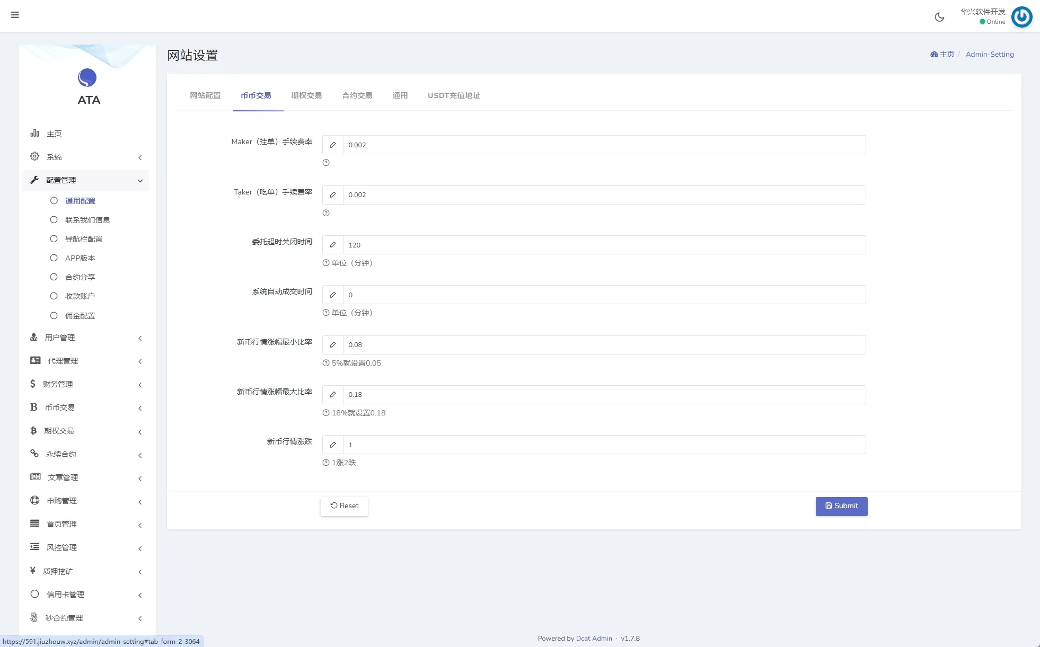Click the 新币行情涨幅最大比率 input field
Screen dimensions: 1040x647
point(604,395)
